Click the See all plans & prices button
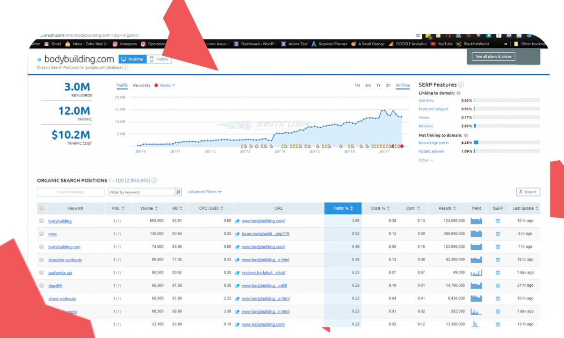 pos(494,56)
